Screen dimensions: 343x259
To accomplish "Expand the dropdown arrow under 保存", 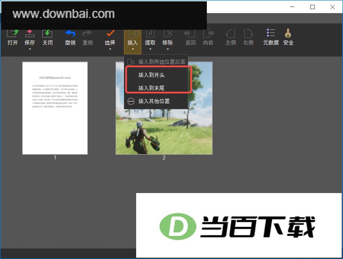I will [30, 49].
